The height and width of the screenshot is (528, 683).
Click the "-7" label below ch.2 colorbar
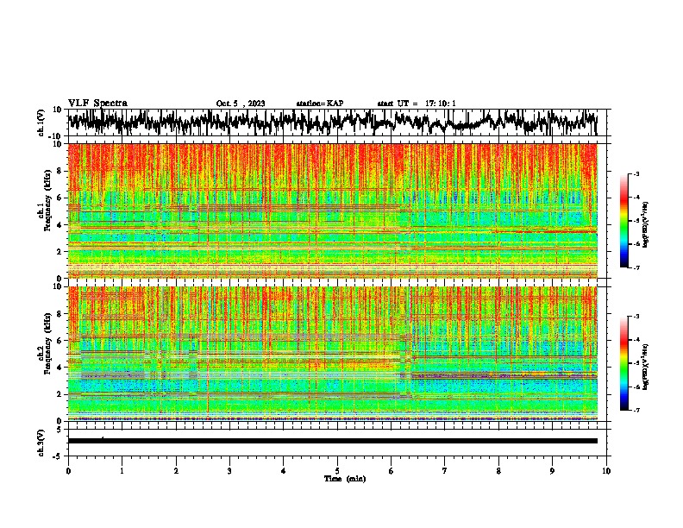(x=636, y=411)
